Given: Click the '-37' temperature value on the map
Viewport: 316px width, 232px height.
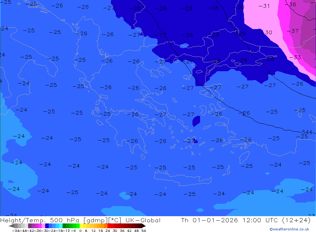Looking at the screenshot, I should click(293, 31).
